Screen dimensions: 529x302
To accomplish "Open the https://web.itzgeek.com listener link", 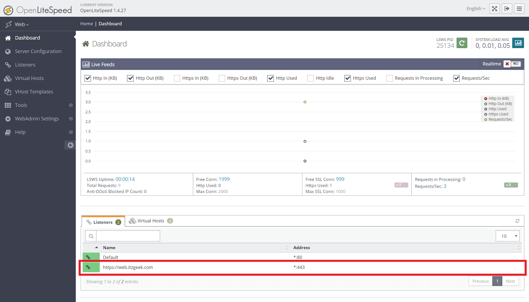I will pyautogui.click(x=128, y=267).
